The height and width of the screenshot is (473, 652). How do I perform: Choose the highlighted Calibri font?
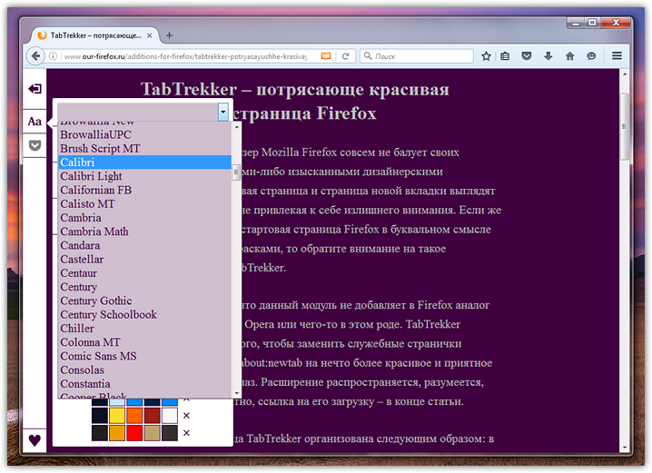(144, 163)
